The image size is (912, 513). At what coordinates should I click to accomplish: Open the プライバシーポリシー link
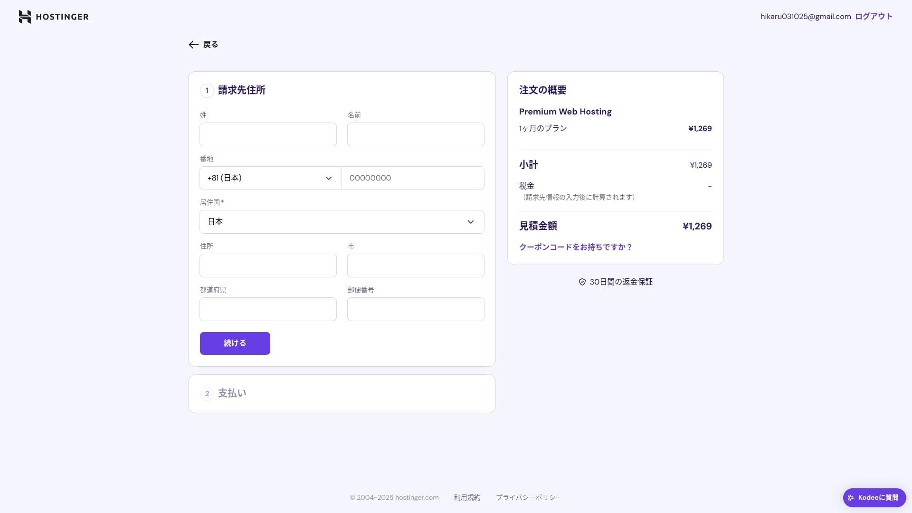[x=529, y=497]
